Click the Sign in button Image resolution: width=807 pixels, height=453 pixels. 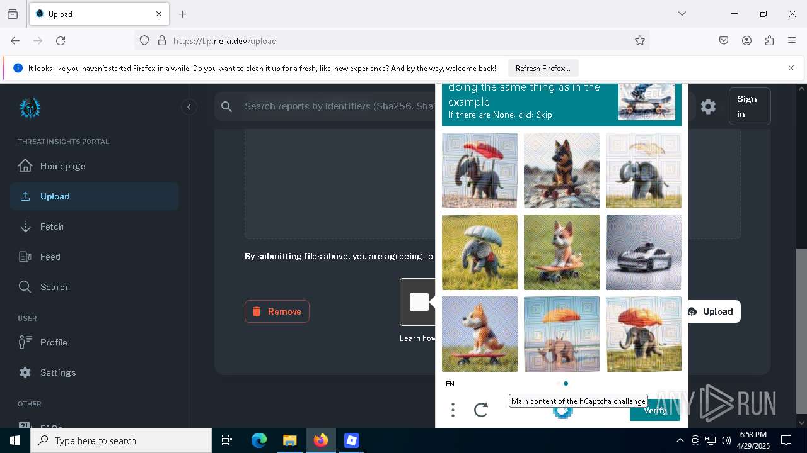(x=750, y=106)
